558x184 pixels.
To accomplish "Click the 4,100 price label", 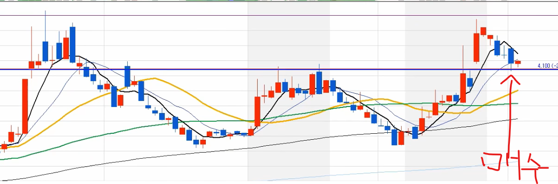I will click(x=547, y=66).
